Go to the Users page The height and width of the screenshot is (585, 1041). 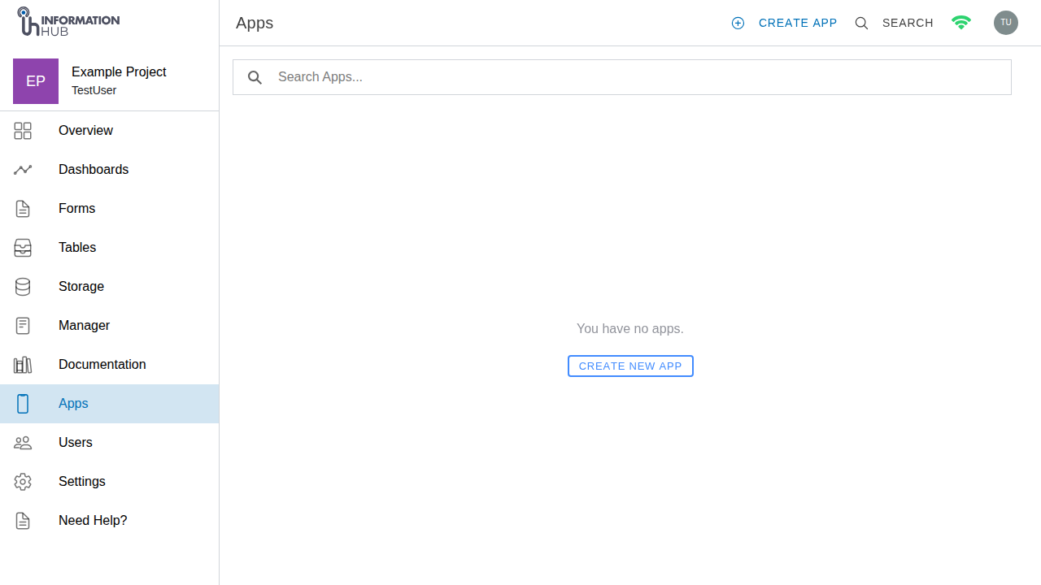[x=110, y=443]
